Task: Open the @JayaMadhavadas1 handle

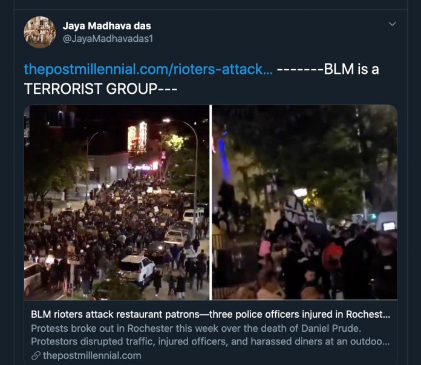Action: point(108,39)
